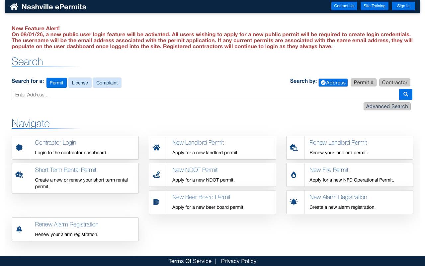Click the Contractor Login badge icon
Screen dimensions: 425x266
[19, 147]
